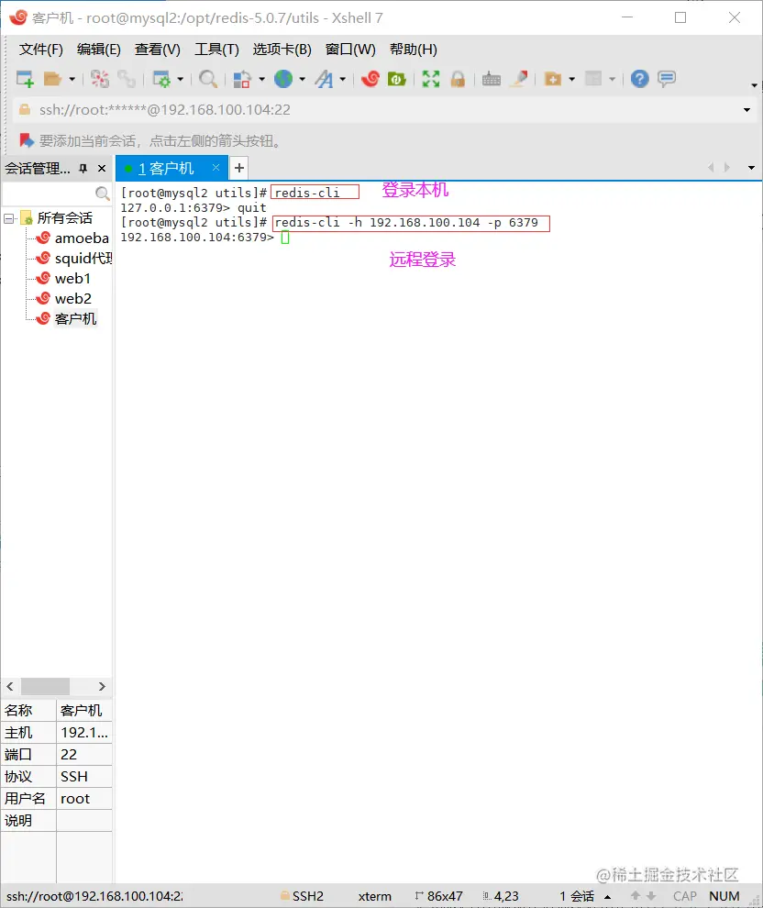The width and height of the screenshot is (763, 908).
Task: Expand the font dropdown arrow
Action: point(343,79)
